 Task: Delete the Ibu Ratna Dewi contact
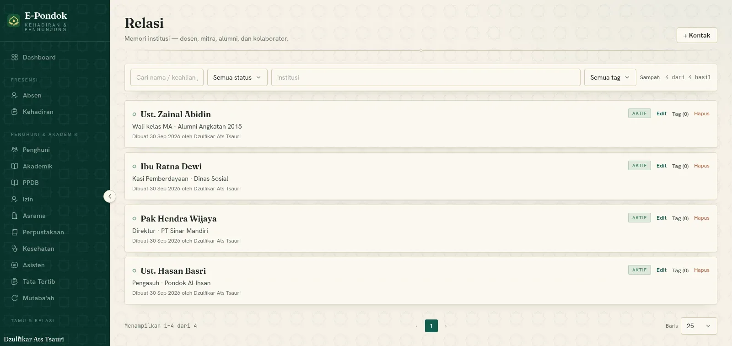click(x=702, y=166)
